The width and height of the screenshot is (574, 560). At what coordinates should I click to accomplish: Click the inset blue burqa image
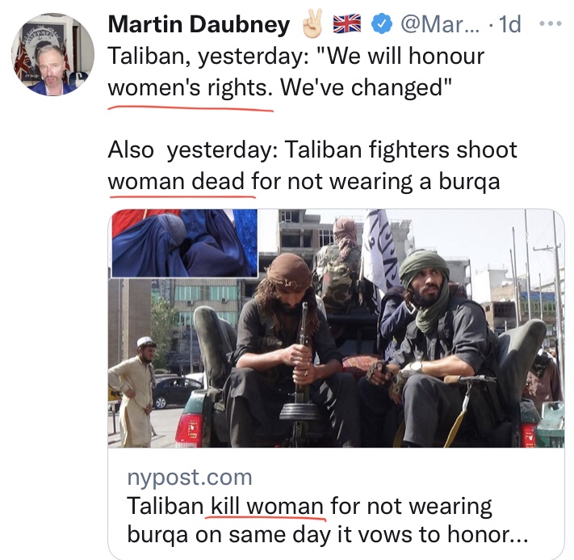click(184, 243)
